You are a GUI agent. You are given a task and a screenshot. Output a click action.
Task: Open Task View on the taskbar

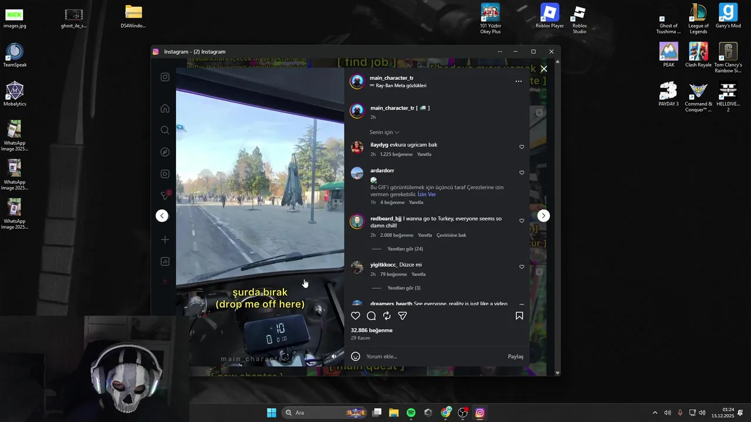(377, 413)
